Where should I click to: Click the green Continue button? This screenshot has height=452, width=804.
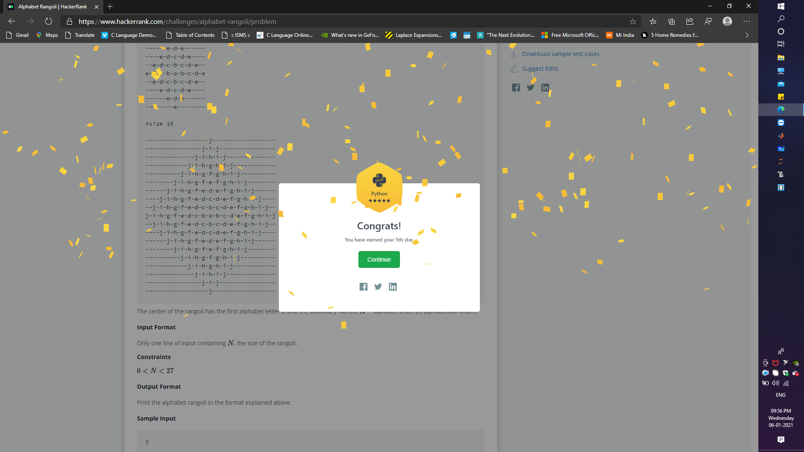tap(379, 259)
